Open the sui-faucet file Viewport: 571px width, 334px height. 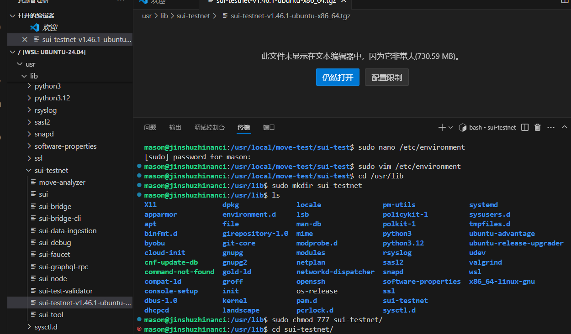(x=54, y=255)
